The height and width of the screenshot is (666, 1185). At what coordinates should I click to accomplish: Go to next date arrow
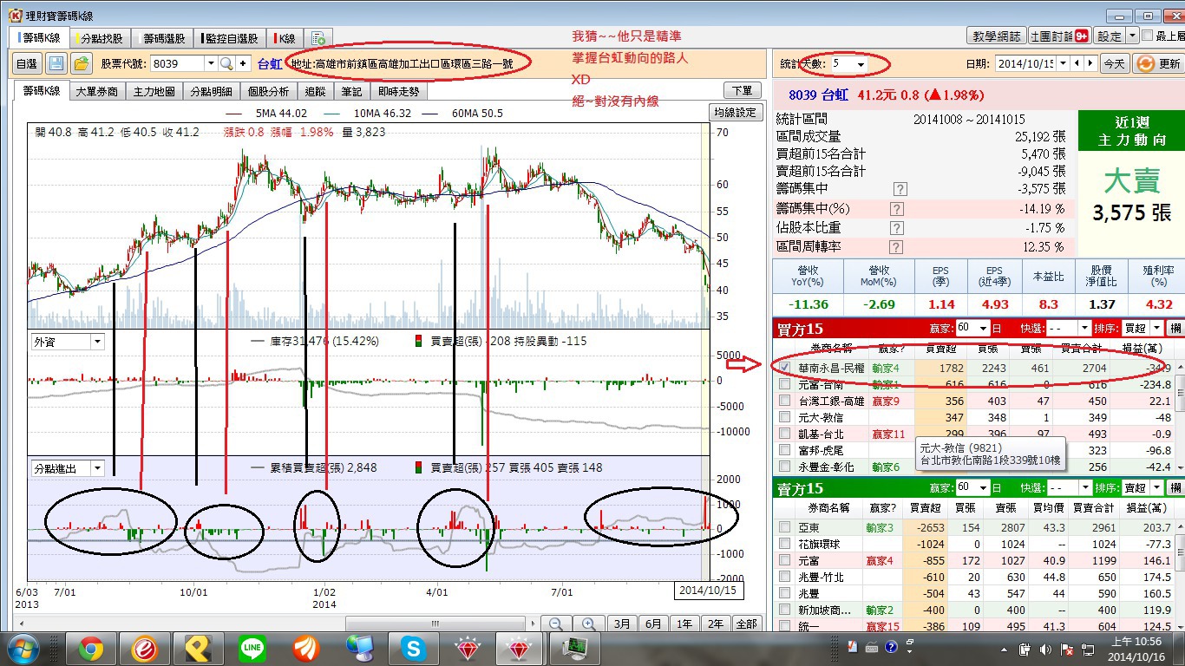click(1090, 63)
